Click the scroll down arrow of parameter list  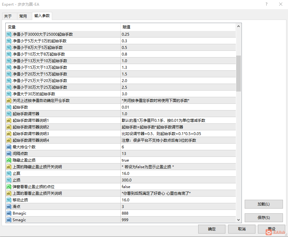point(238,220)
